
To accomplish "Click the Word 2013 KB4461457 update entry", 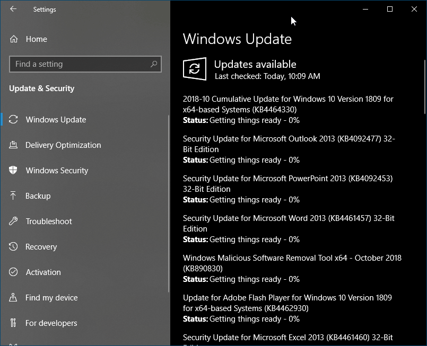I will point(289,223).
